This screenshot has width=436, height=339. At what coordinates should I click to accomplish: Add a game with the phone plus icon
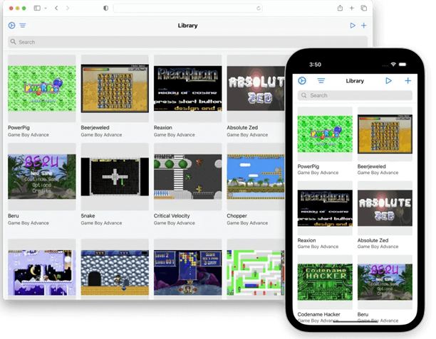[408, 81]
